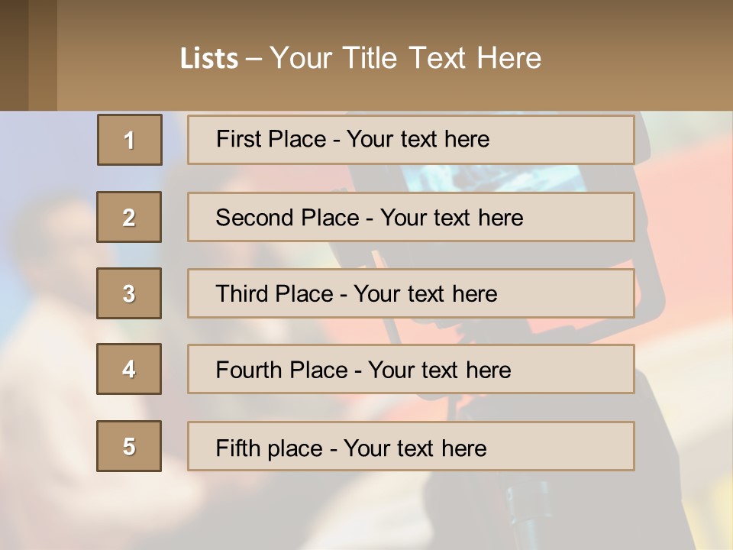733x550 pixels.
Task: Select the number 4 box
Action: pos(129,369)
